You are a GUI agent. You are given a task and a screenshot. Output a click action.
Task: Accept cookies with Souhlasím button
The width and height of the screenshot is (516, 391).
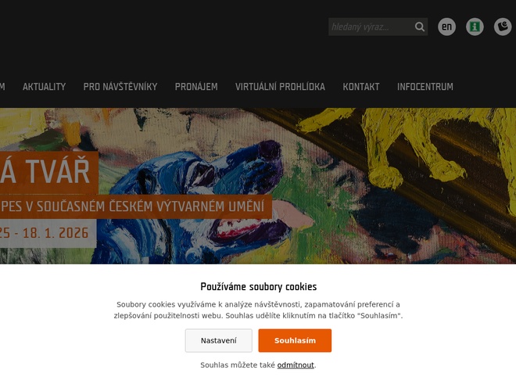point(295,340)
